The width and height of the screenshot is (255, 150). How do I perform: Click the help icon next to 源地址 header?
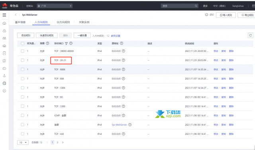[122, 43]
